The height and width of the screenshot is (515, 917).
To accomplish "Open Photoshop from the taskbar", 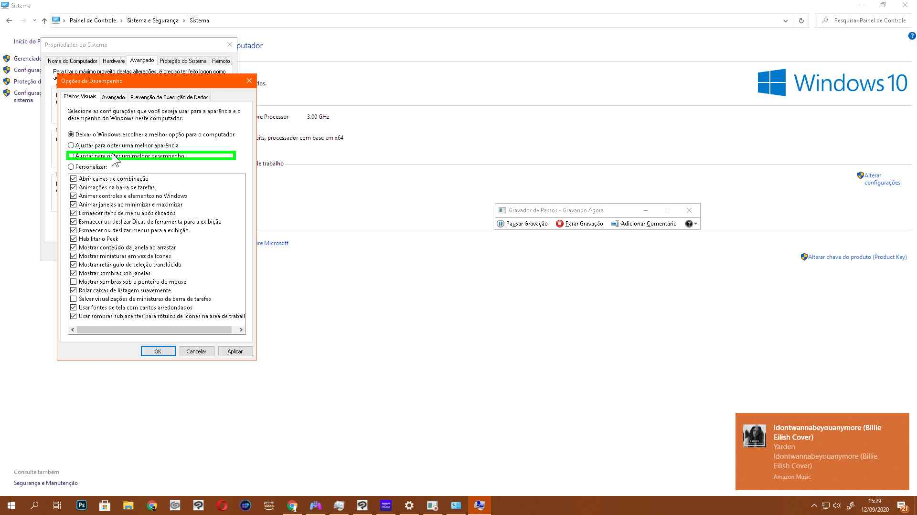I will [82, 505].
